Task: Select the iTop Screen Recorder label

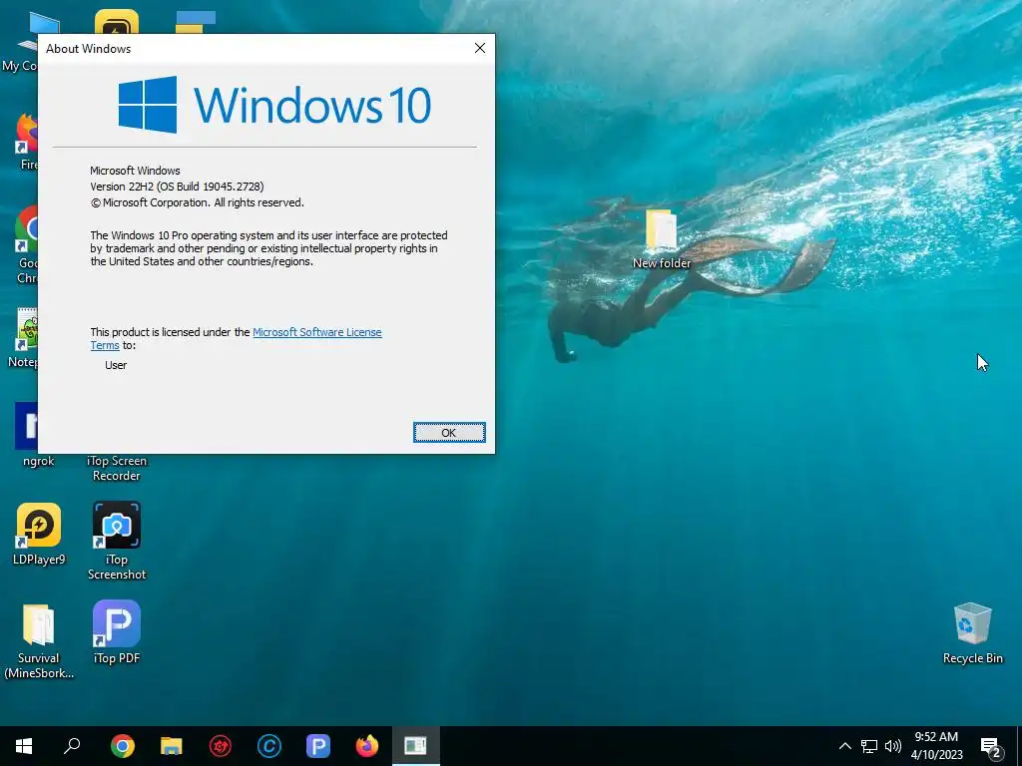Action: click(117, 469)
